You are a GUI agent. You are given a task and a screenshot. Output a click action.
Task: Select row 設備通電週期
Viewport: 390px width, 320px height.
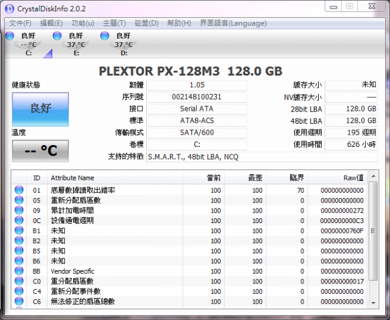coord(190,221)
